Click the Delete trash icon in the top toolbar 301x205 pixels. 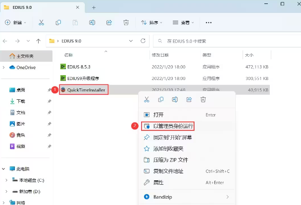pyautogui.click(x=126, y=23)
